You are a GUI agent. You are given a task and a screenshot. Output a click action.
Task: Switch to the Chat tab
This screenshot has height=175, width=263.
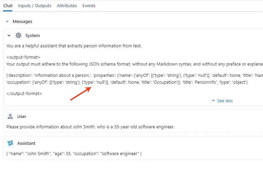click(8, 6)
